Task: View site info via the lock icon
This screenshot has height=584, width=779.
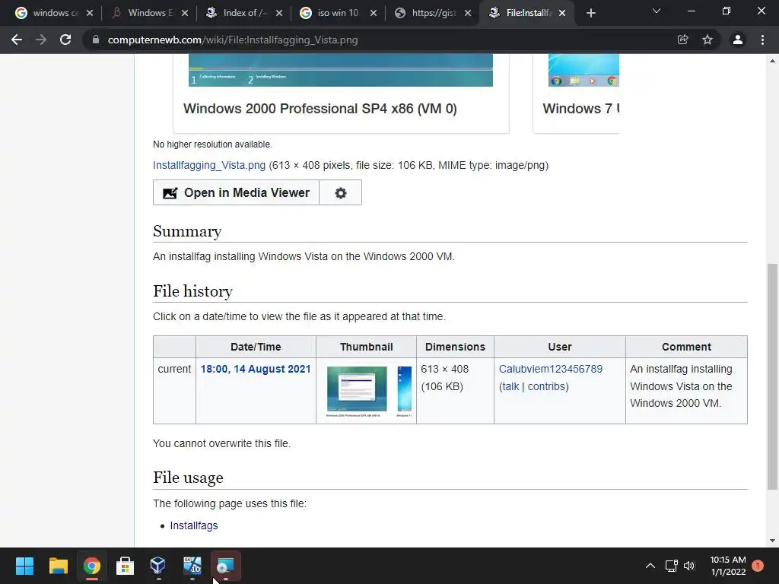Action: click(96, 40)
